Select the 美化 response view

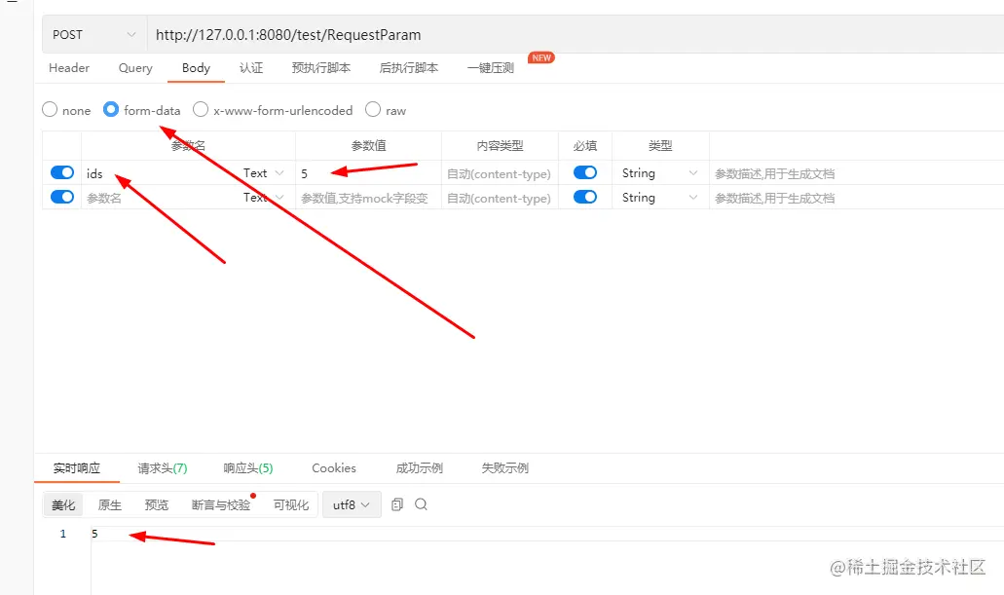(x=63, y=504)
